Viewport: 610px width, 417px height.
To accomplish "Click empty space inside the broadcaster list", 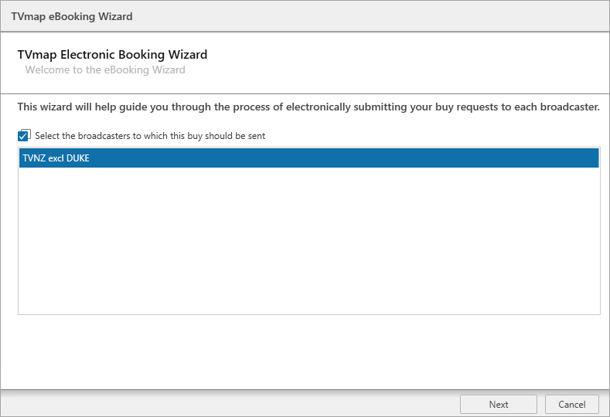I will click(x=309, y=241).
